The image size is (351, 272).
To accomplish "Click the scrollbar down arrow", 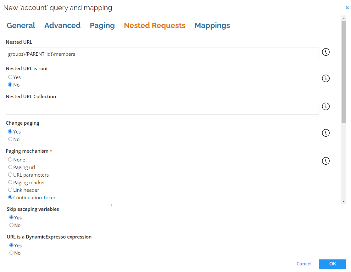I will coord(343,201).
